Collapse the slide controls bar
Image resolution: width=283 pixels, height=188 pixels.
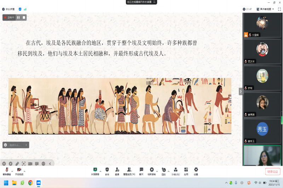pos(50,164)
